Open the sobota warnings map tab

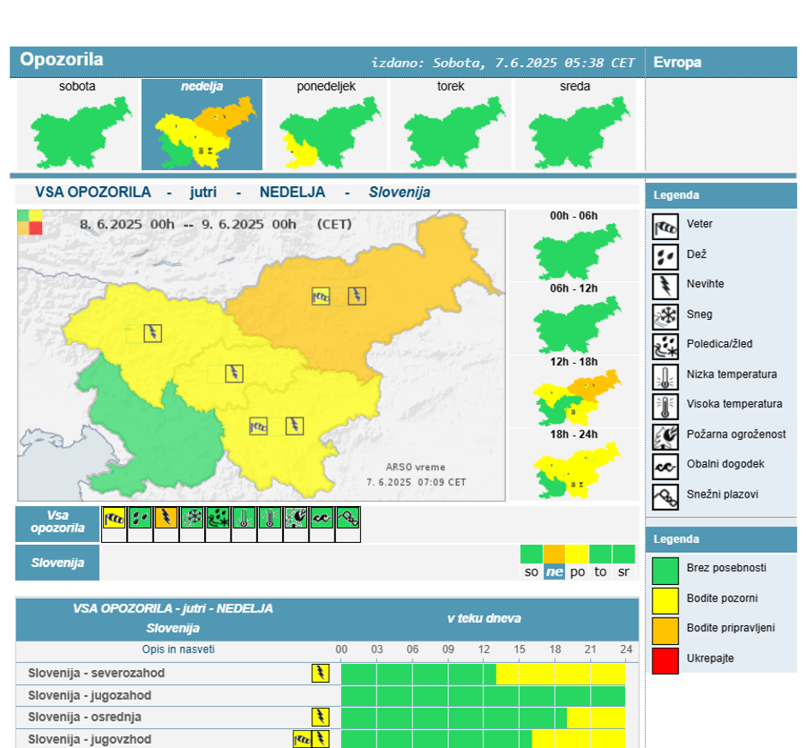click(78, 124)
